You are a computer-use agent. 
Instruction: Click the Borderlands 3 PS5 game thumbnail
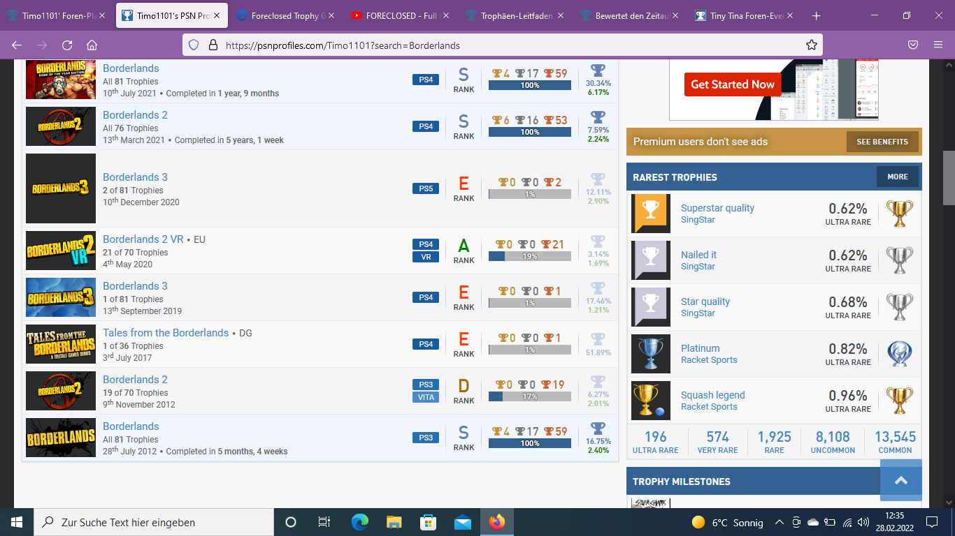pyautogui.click(x=61, y=188)
